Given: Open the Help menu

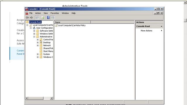Looking at the screenshot, I should (73, 13).
